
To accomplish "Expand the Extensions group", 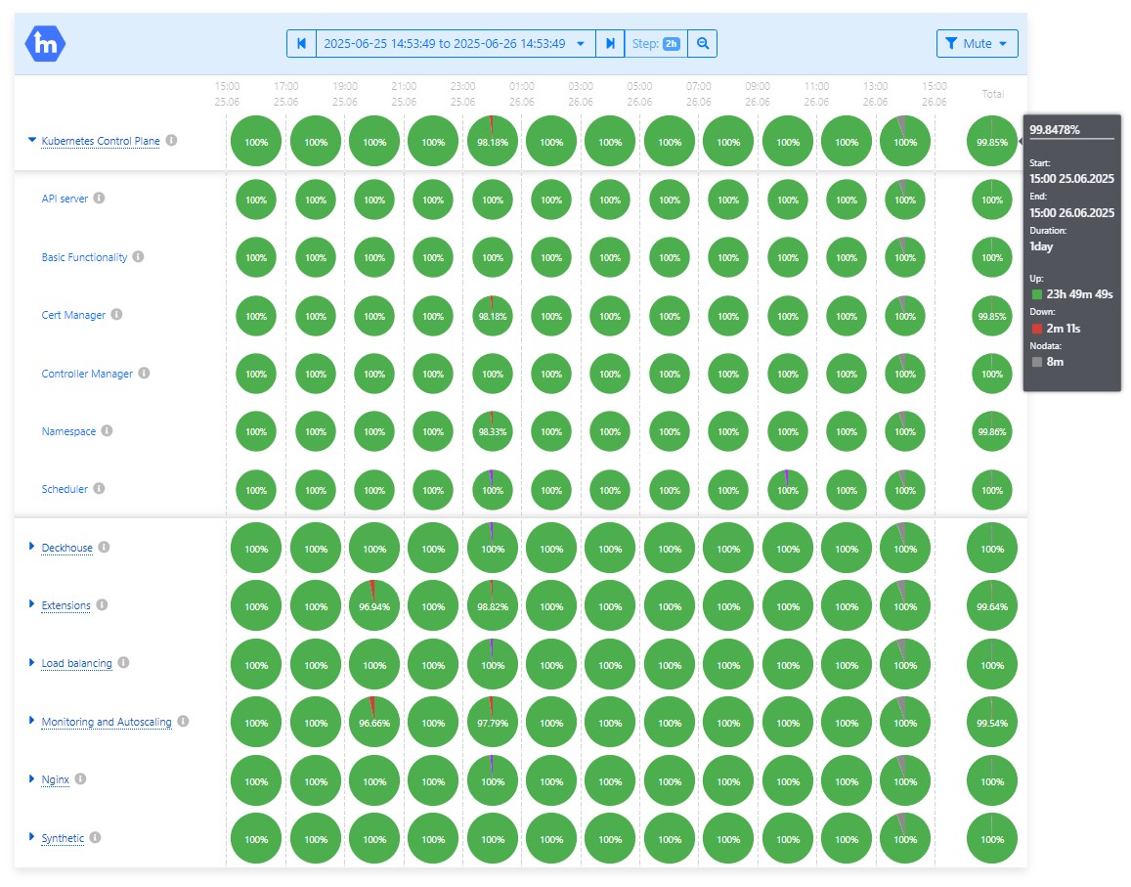I will (x=31, y=604).
